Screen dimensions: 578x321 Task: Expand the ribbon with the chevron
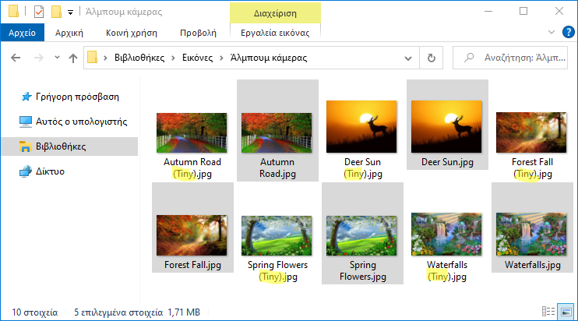[x=552, y=32]
